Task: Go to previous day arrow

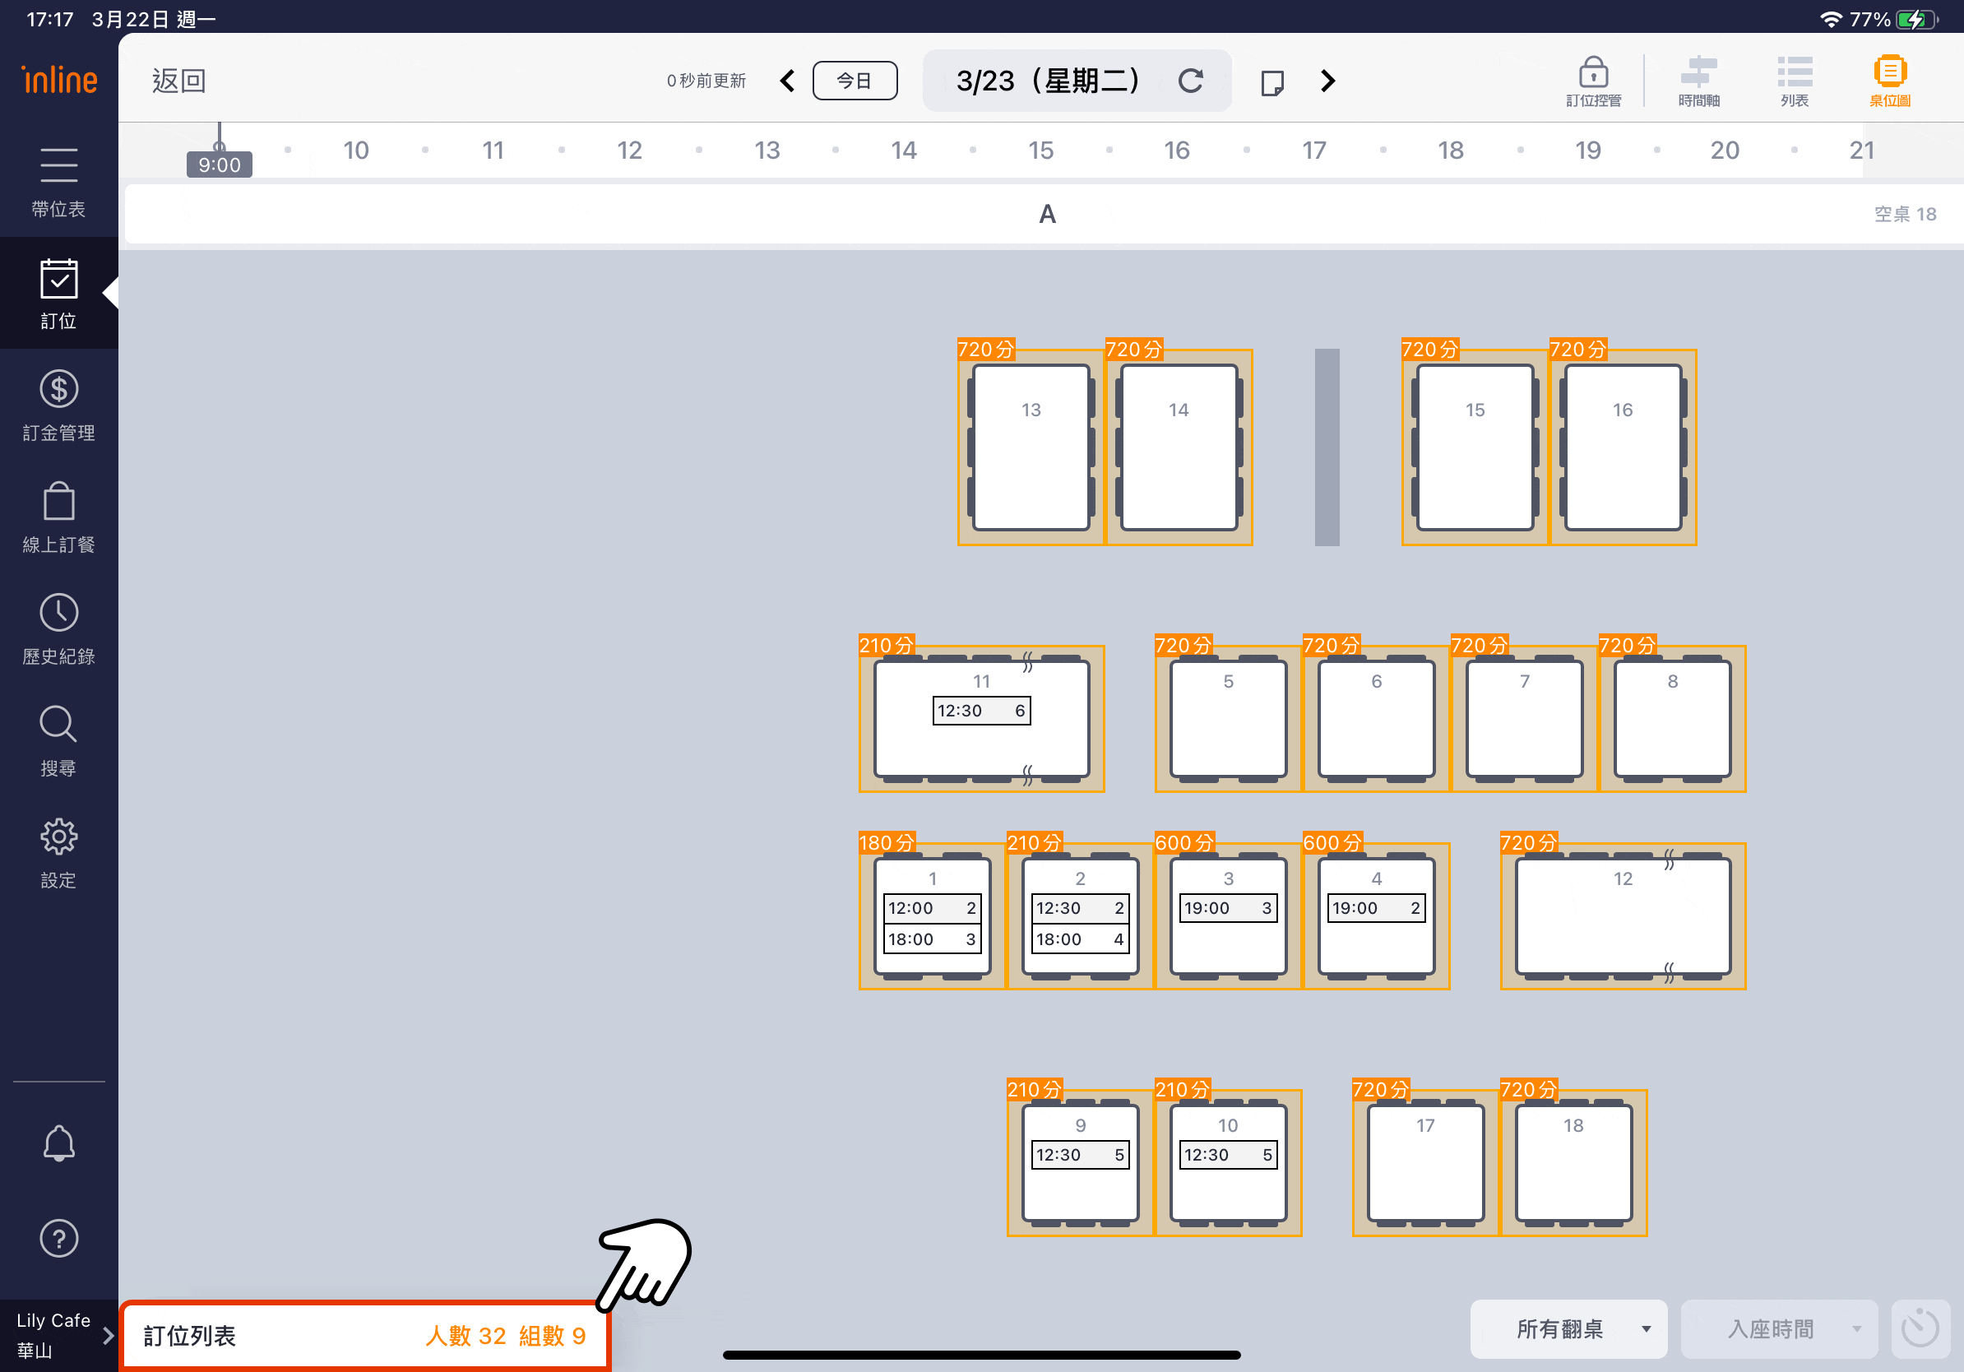Action: click(788, 81)
